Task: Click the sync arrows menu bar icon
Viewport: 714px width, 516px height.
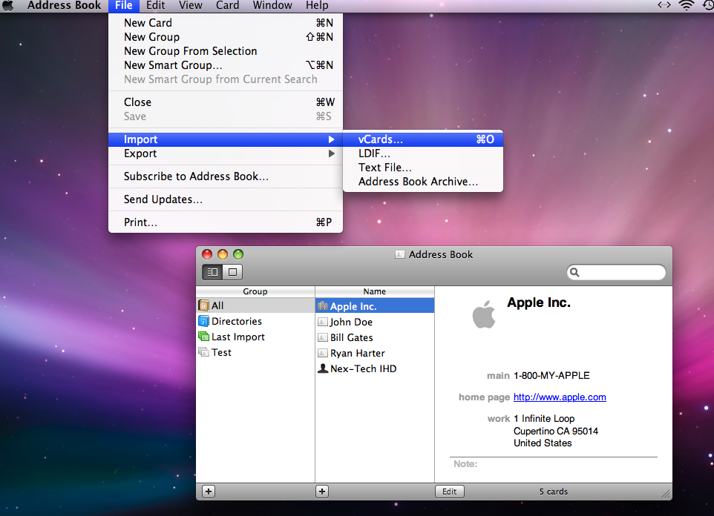Action: pyautogui.click(x=664, y=5)
